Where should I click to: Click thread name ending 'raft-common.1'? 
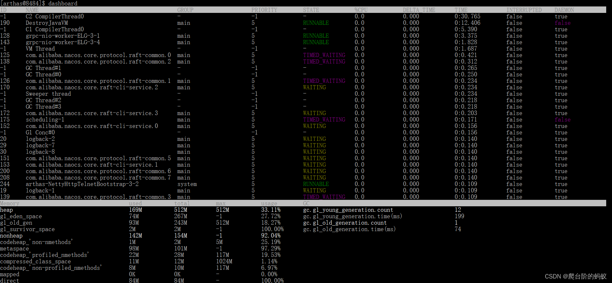pos(98,81)
